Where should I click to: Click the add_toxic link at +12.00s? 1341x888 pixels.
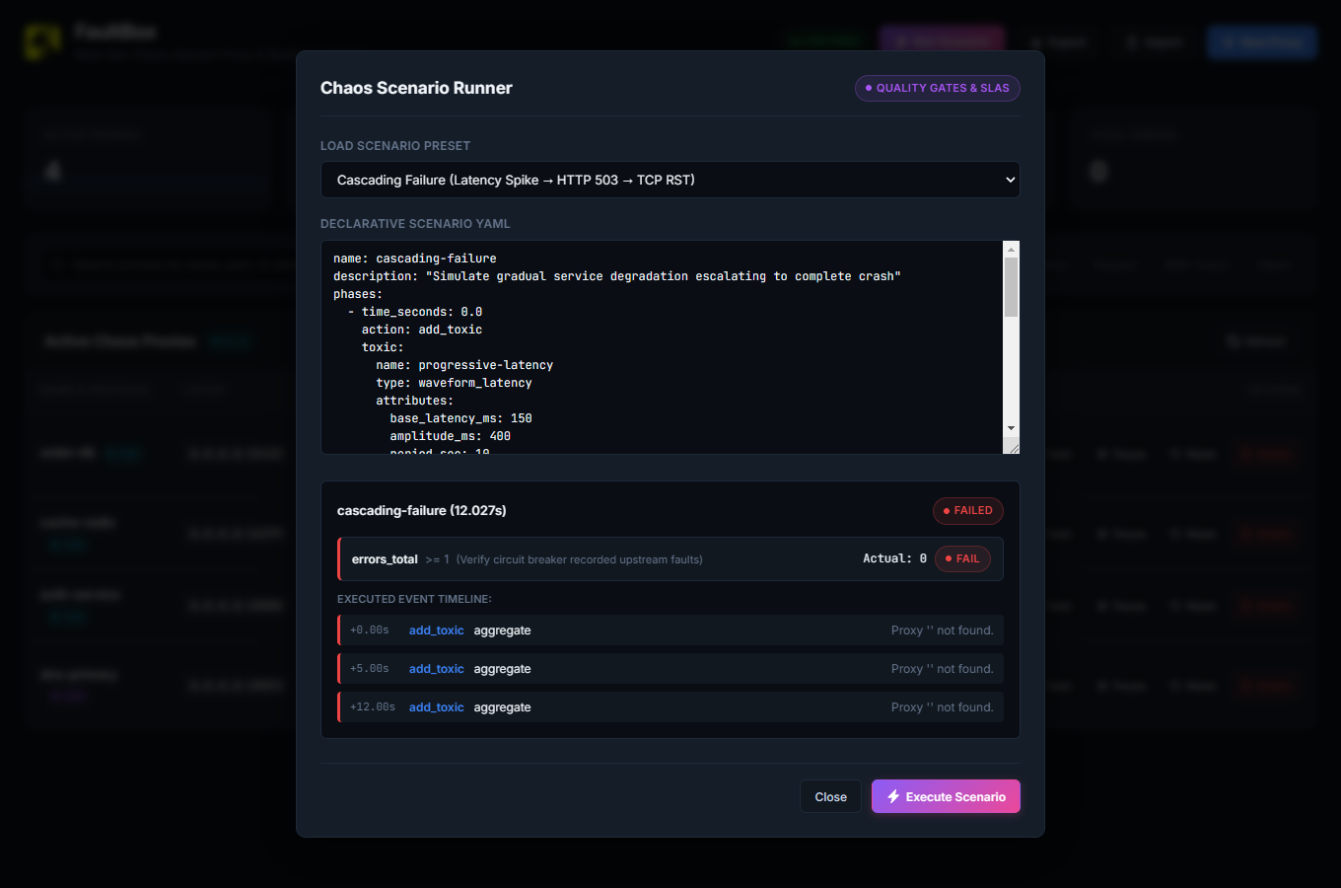(x=437, y=707)
